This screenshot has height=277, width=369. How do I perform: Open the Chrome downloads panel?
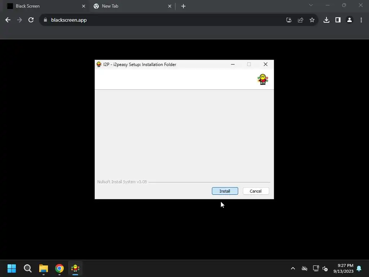(326, 20)
